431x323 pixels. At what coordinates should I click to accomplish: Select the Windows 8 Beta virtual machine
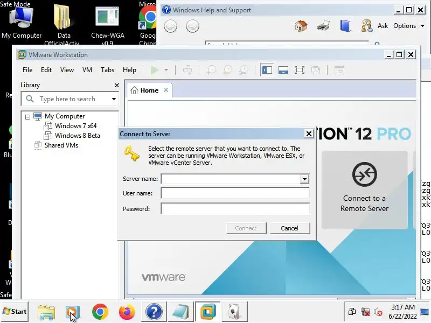pos(77,136)
